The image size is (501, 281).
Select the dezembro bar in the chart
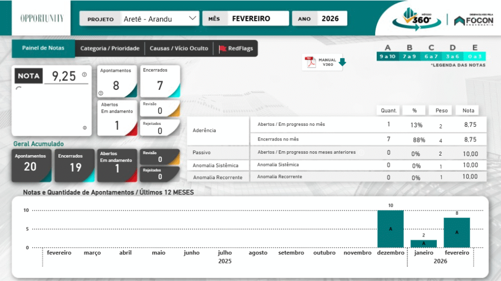[x=390, y=228]
